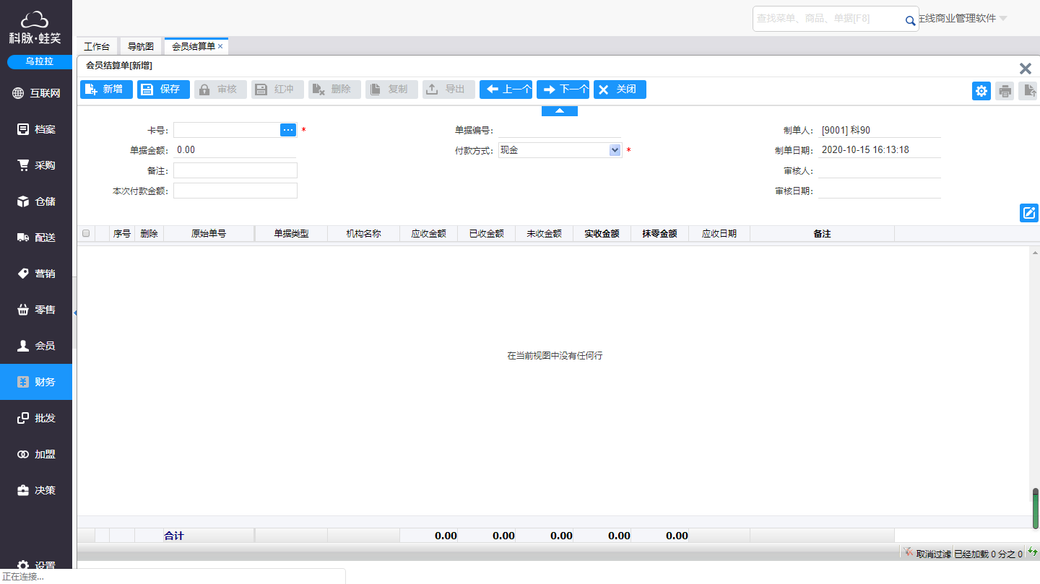Click the 序号 column header
This screenshot has width=1040, height=584.
coord(122,234)
